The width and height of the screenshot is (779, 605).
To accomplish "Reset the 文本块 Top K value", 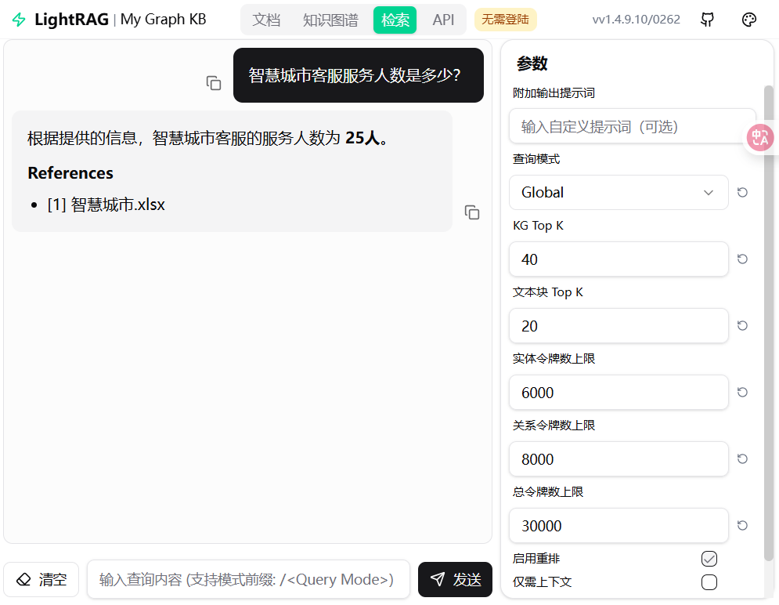I will point(742,325).
